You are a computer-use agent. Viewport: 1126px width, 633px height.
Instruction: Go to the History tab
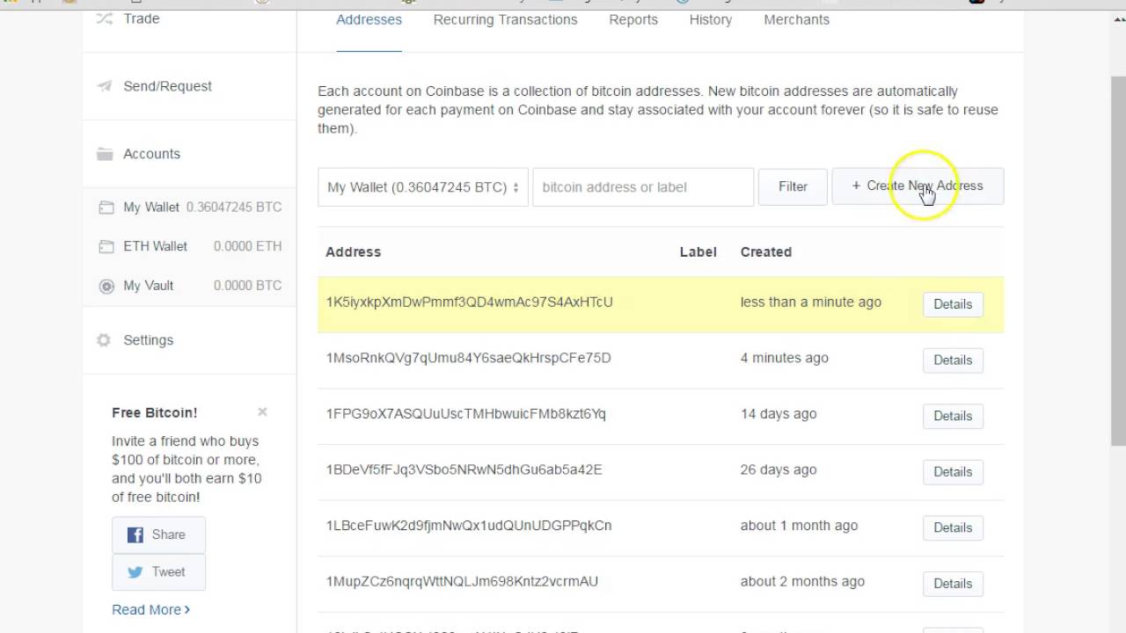tap(710, 19)
